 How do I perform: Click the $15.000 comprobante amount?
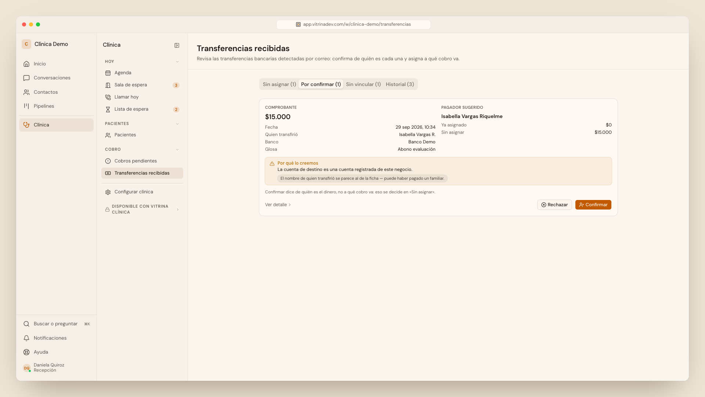coord(278,117)
